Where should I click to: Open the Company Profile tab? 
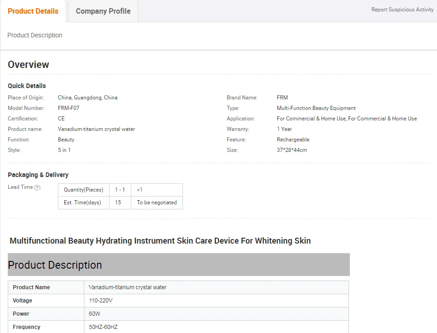(x=103, y=11)
